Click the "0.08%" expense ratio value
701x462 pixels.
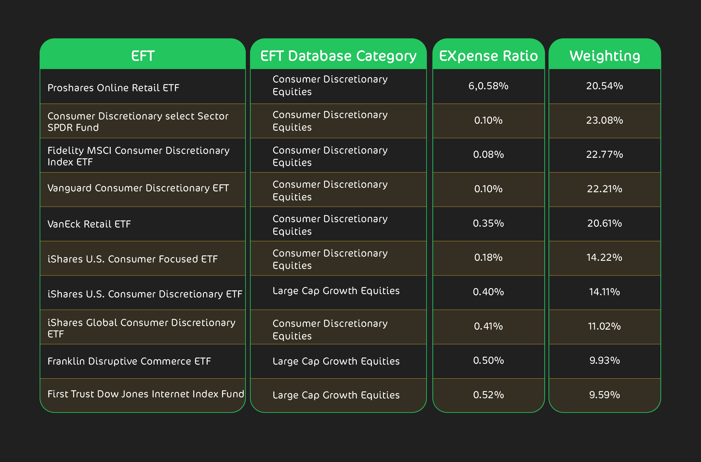tap(488, 154)
